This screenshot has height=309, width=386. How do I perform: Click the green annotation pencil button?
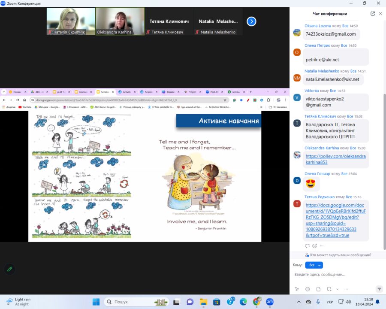click(x=9, y=269)
